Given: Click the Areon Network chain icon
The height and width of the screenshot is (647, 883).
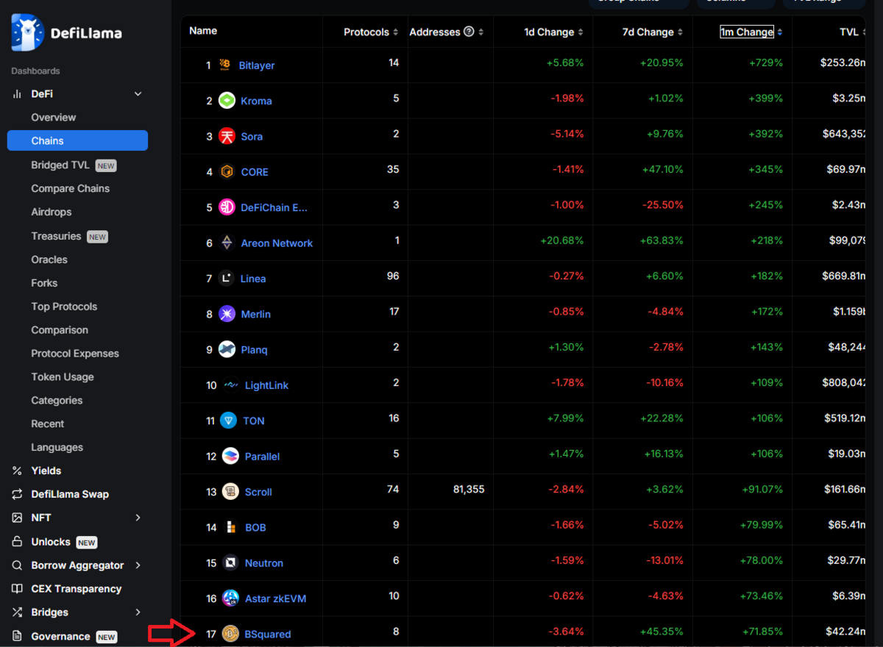Looking at the screenshot, I should [227, 243].
